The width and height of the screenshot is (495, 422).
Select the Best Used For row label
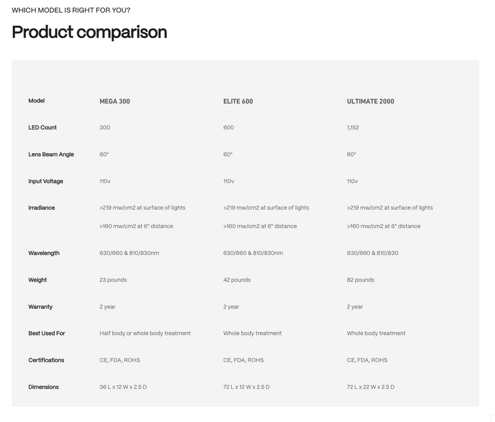pyautogui.click(x=46, y=333)
